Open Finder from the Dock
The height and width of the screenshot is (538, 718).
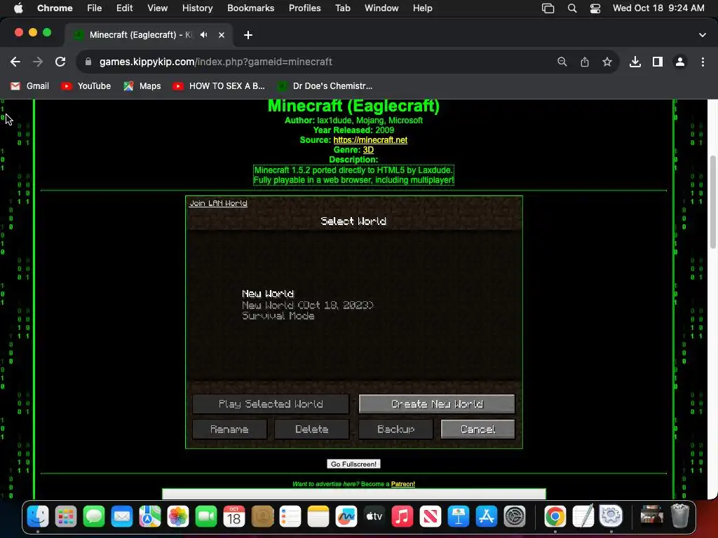click(x=38, y=516)
